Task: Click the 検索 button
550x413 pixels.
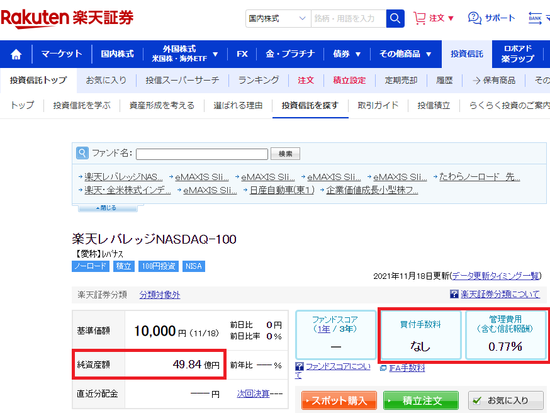Action: pos(285,154)
